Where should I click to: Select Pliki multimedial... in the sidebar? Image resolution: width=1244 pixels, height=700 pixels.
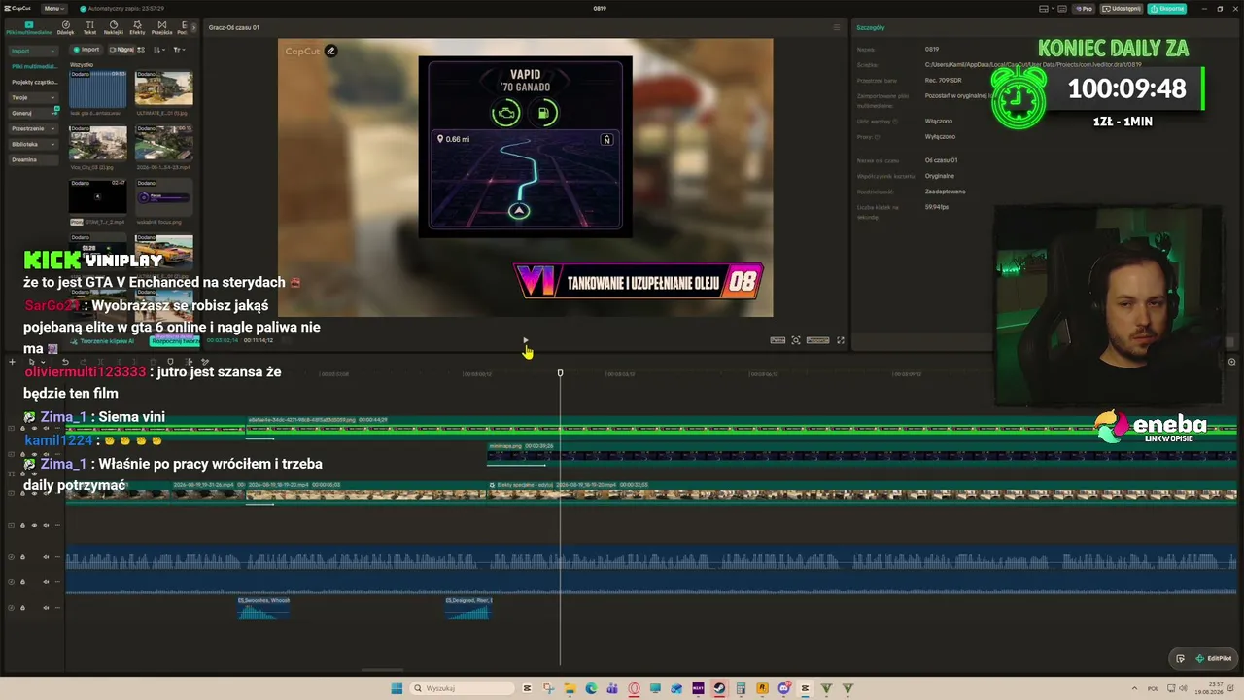pos(34,66)
